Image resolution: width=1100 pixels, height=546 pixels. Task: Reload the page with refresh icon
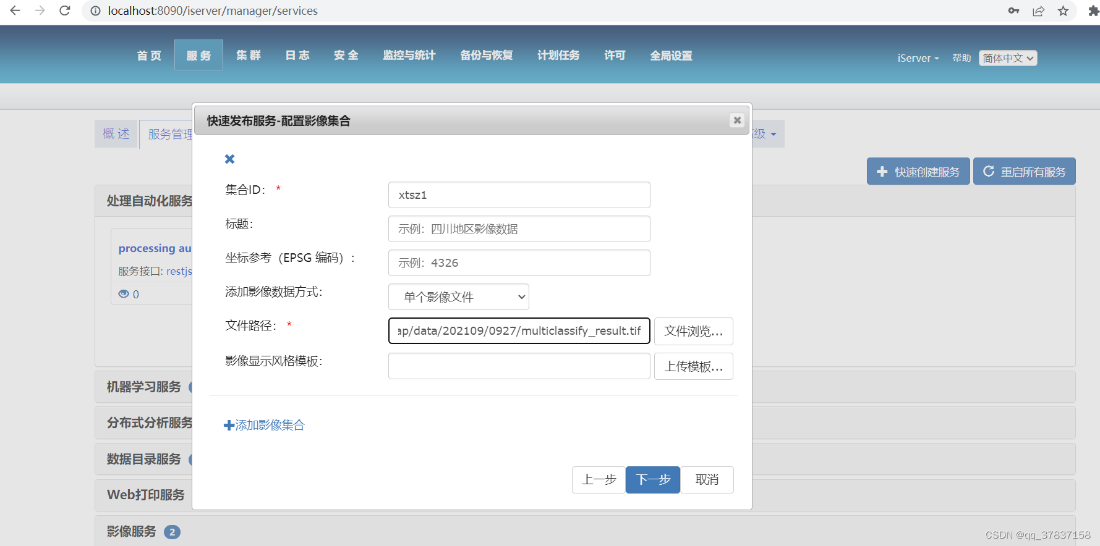(65, 10)
